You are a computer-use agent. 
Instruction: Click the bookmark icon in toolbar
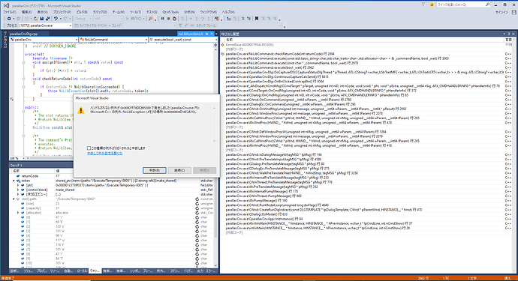click(x=256, y=19)
